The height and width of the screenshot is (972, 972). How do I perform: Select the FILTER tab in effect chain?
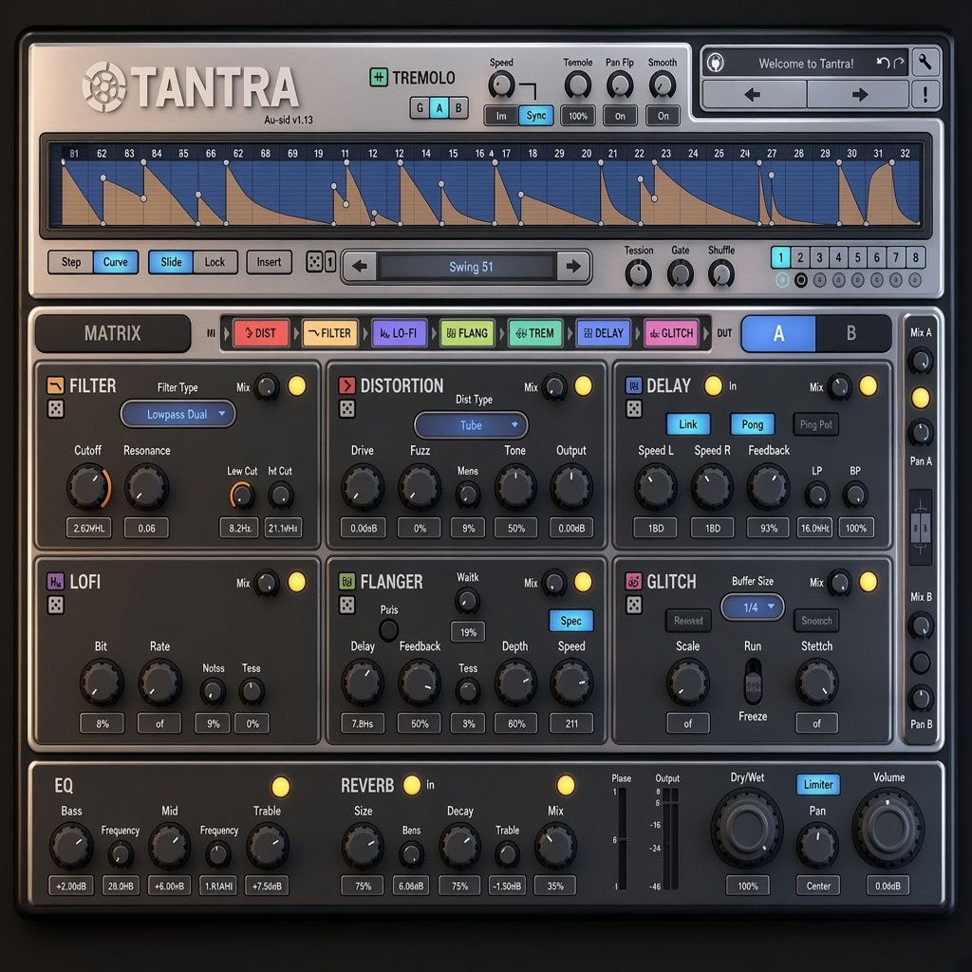click(329, 333)
